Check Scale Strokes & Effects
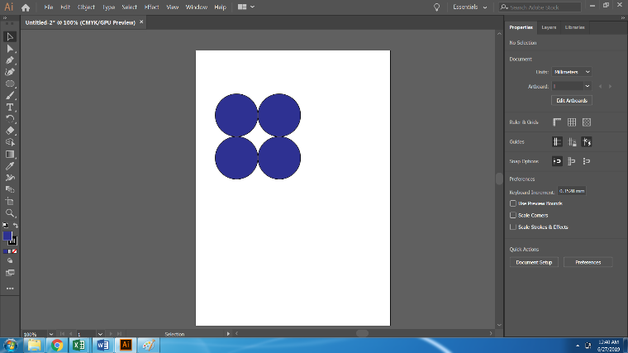The image size is (628, 353). point(513,227)
